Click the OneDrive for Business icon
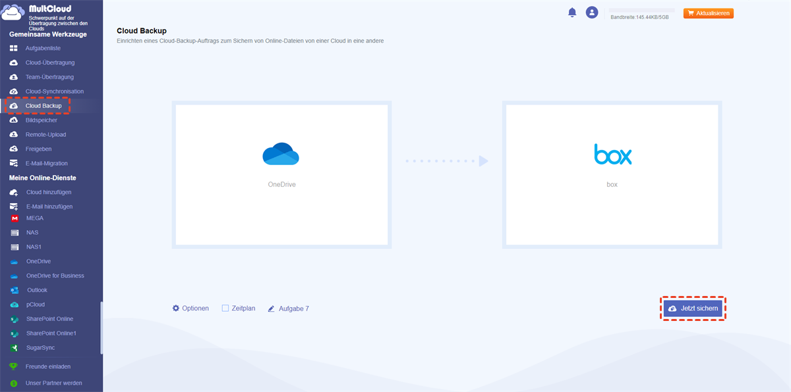The image size is (791, 392). pos(15,276)
